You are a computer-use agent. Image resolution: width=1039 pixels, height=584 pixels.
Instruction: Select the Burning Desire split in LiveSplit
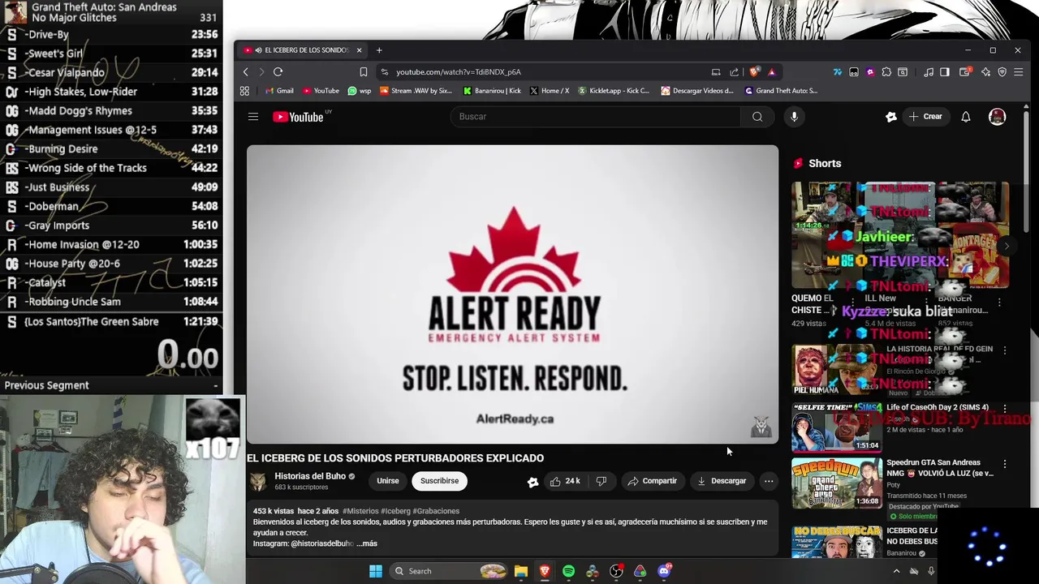[x=111, y=149]
